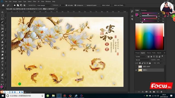Click the Add layer style fx icon

pos(143,92)
